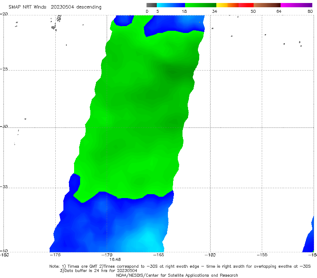Click the green segment of the color bar
The width and height of the screenshot is (317, 278).
pos(200,5)
